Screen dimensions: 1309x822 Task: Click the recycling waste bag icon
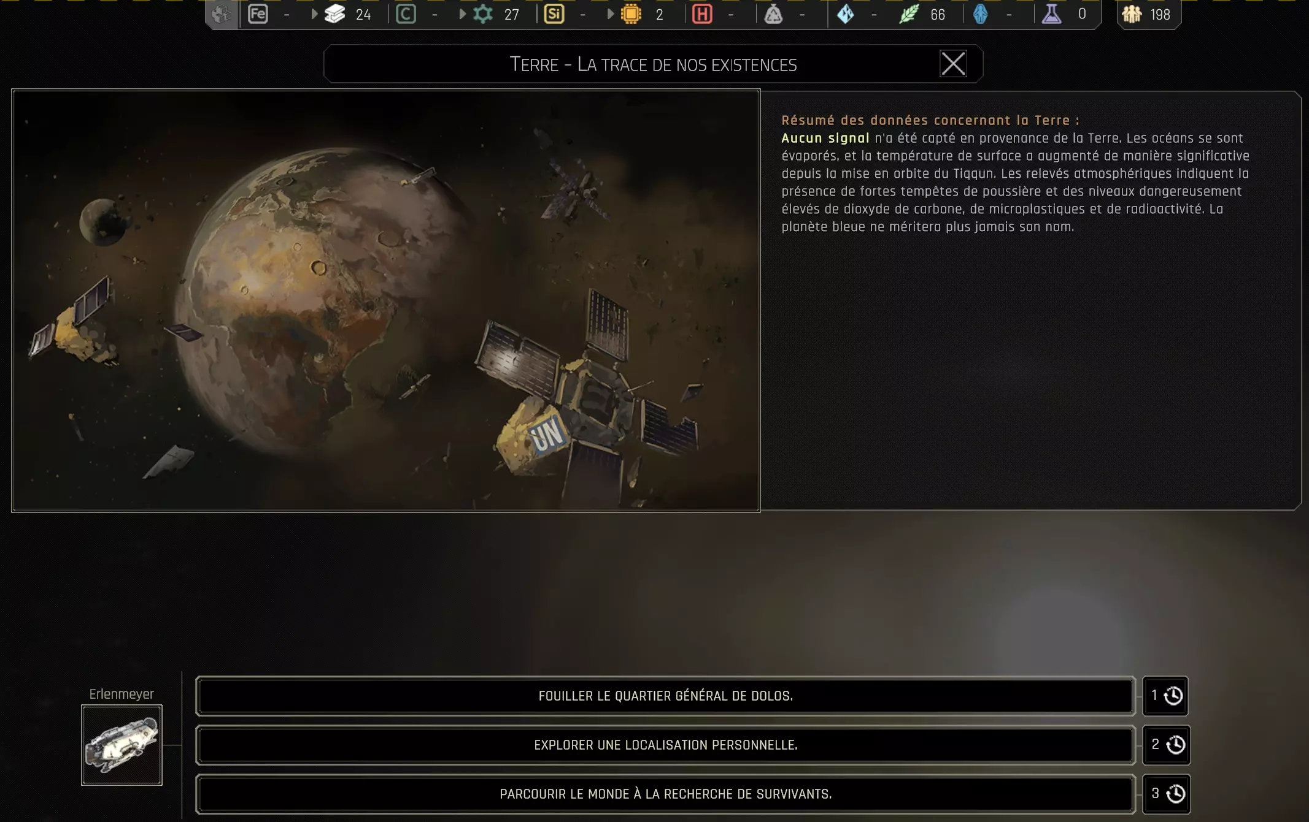click(773, 13)
